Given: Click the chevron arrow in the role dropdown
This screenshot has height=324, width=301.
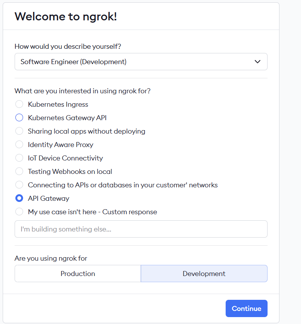Looking at the screenshot, I should click(258, 62).
